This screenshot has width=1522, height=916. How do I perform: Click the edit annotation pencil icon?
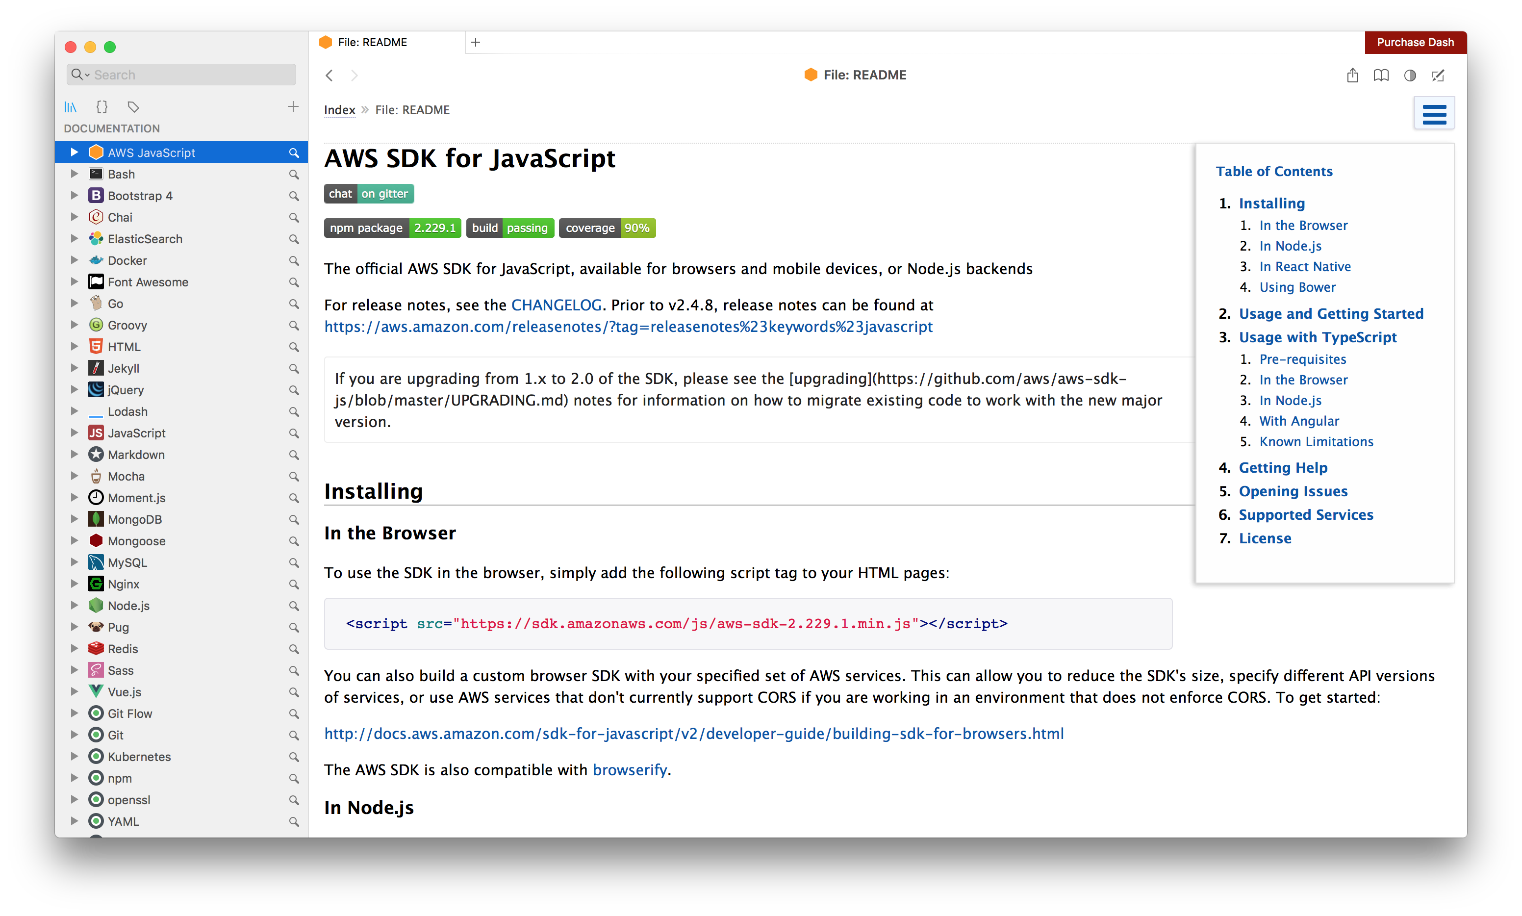pos(1438,76)
